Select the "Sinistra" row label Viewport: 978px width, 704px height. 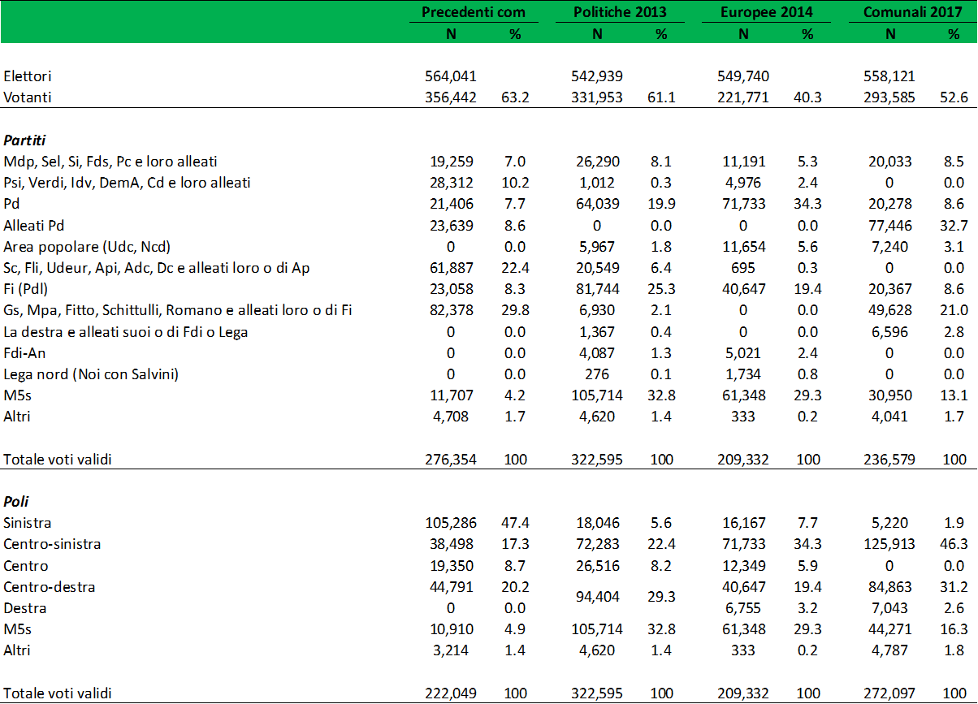pyautogui.click(x=28, y=523)
